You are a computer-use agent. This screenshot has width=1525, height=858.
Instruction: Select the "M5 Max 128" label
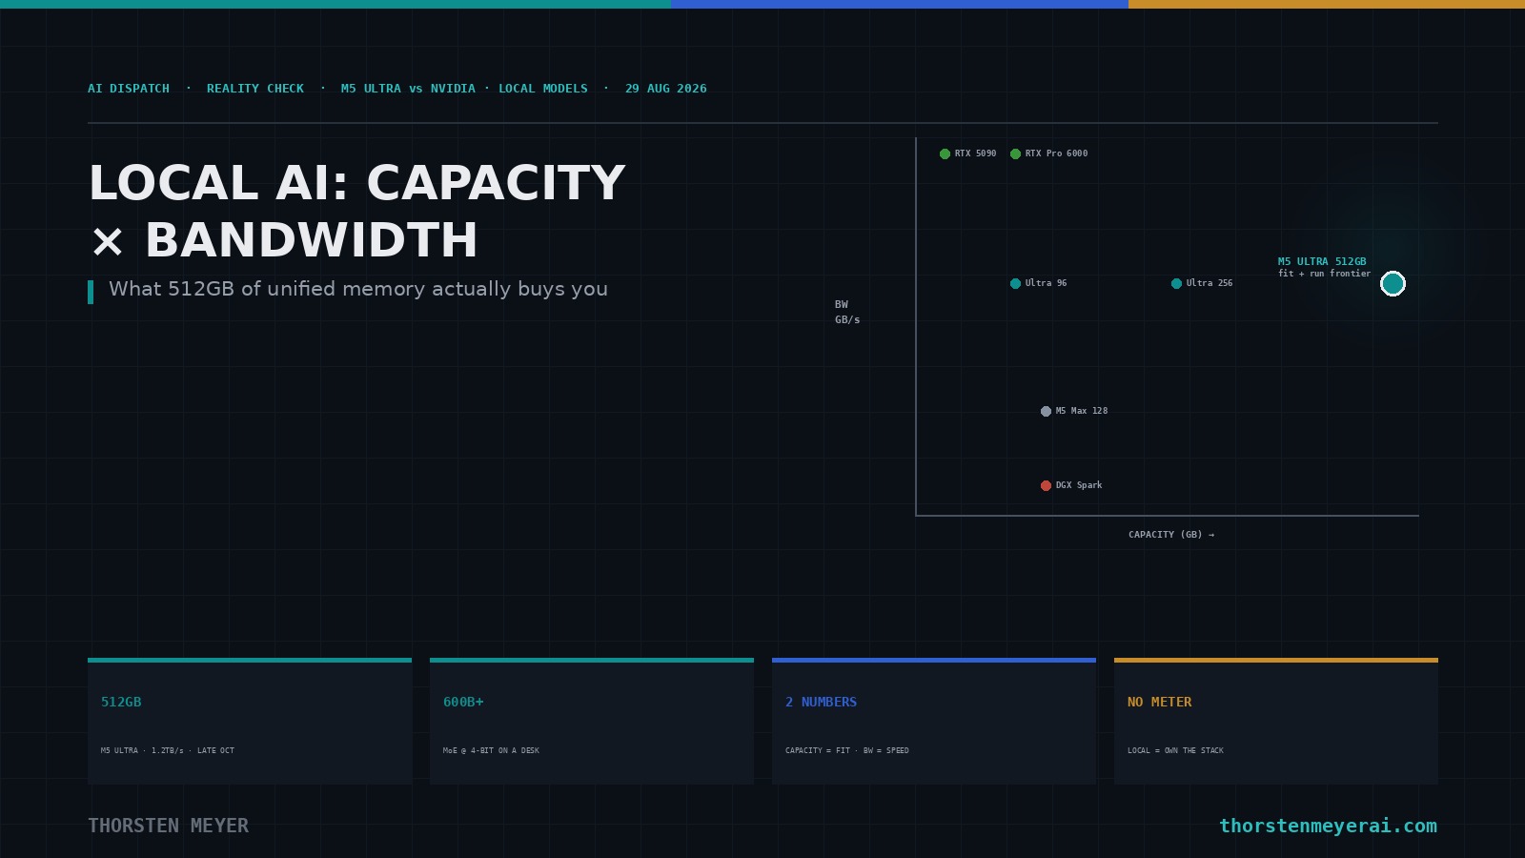pyautogui.click(x=1082, y=411)
